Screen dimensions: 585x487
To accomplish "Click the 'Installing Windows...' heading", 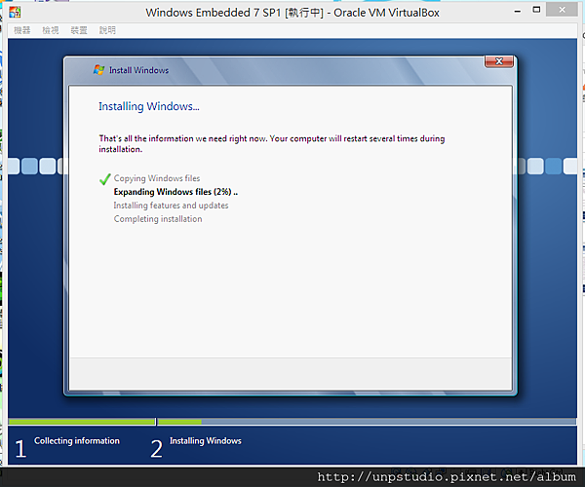I will tap(149, 106).
